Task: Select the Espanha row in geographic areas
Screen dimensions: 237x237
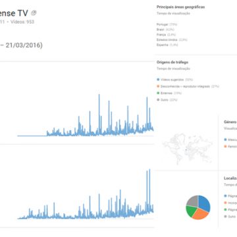Action: pyautogui.click(x=167, y=45)
